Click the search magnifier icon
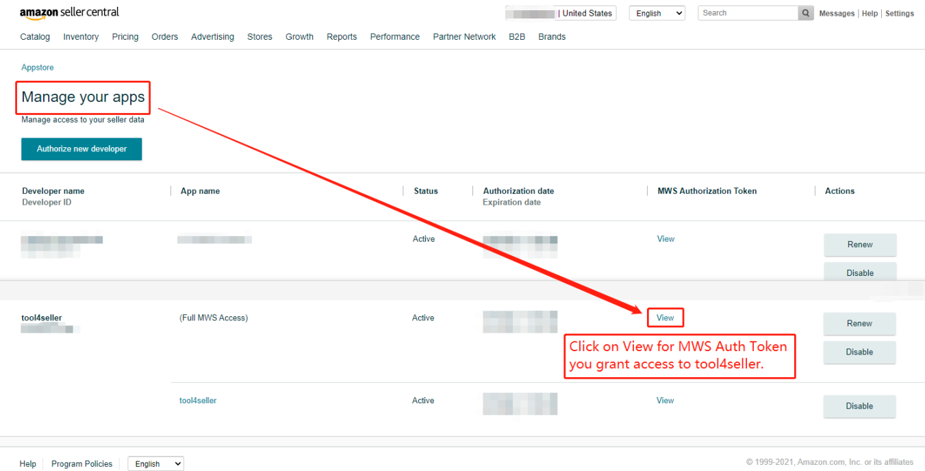The width and height of the screenshot is (925, 471). (807, 13)
